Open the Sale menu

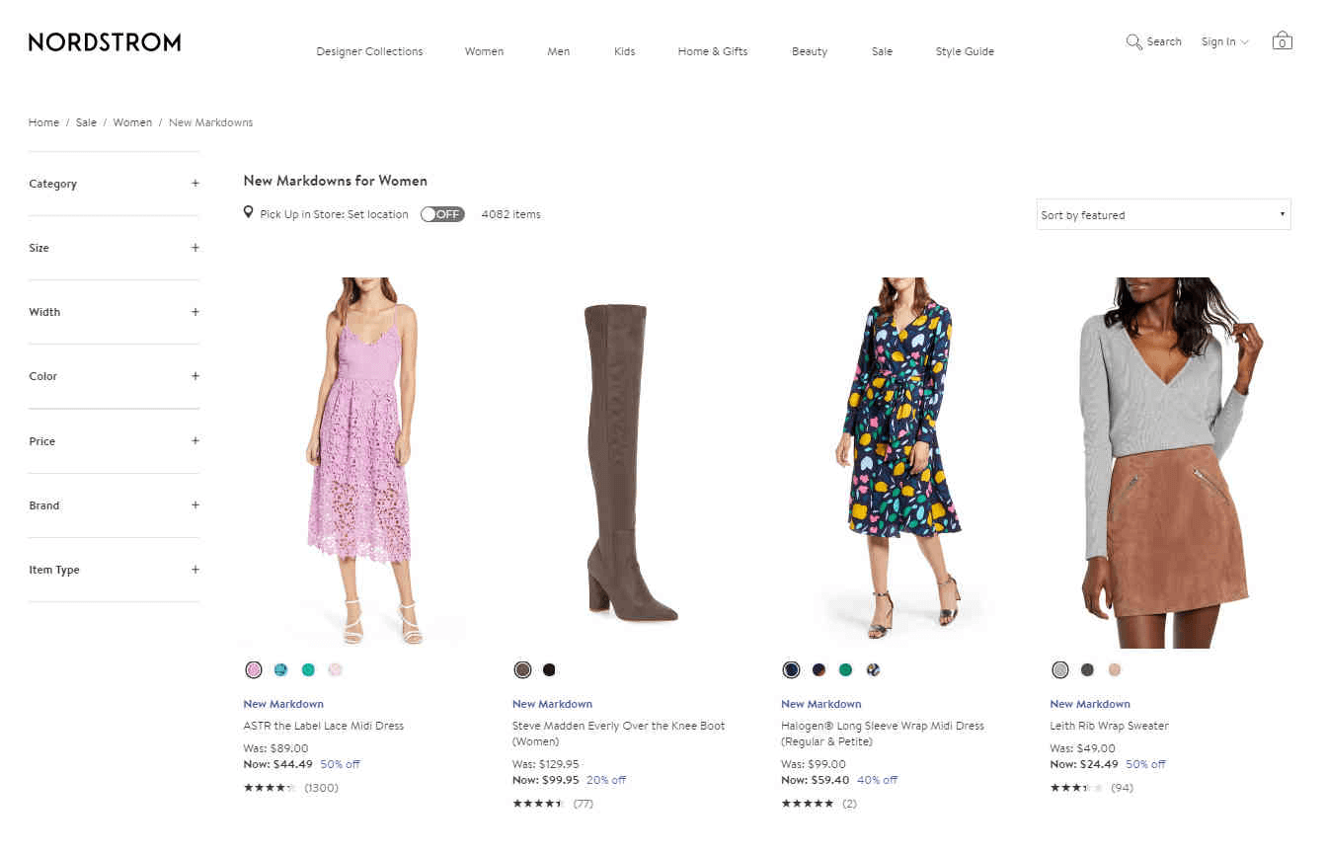(x=882, y=51)
